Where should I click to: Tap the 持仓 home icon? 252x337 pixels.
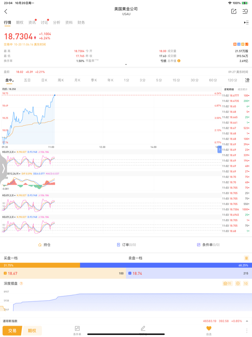40,245
